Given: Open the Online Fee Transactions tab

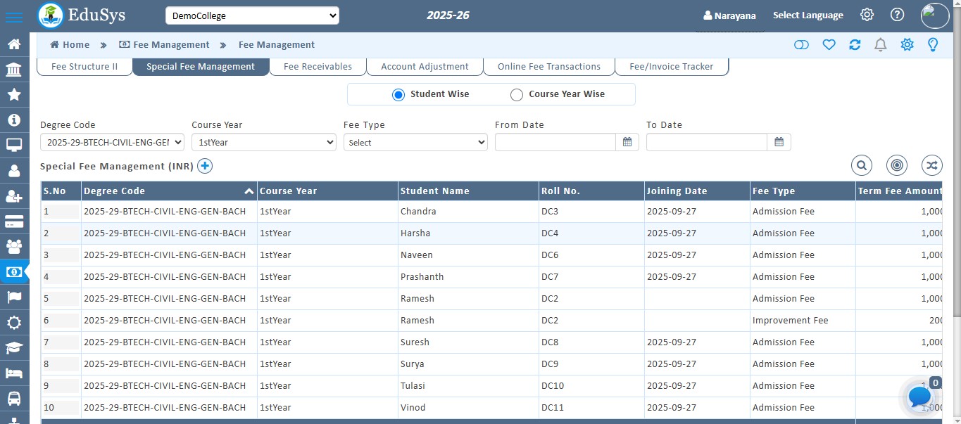Looking at the screenshot, I should click(x=548, y=66).
